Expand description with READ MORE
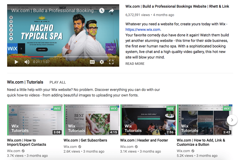 [135, 64]
